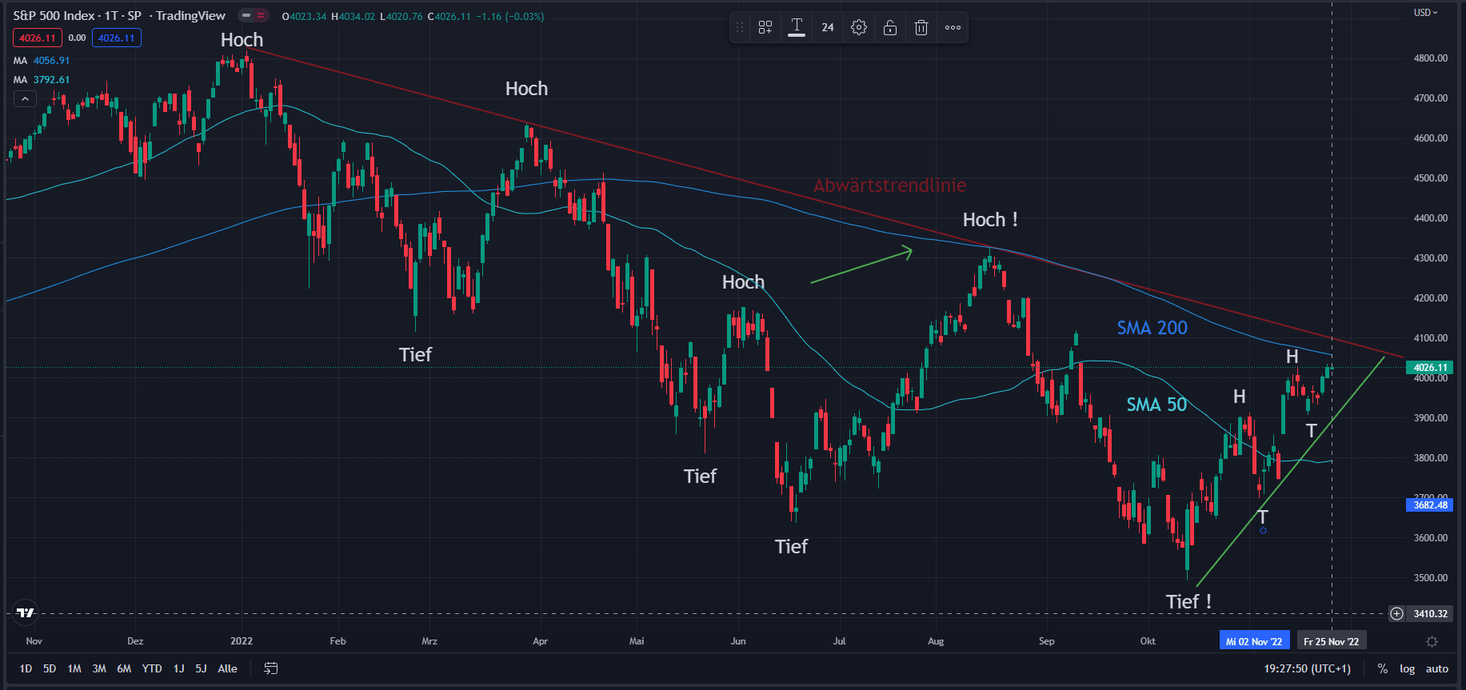This screenshot has height=690, width=1466.
Task: Change text color with T icon
Action: (x=797, y=28)
